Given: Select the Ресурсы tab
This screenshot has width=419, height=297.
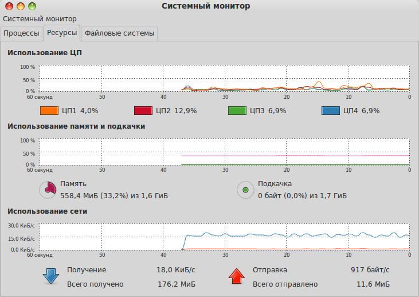Looking at the screenshot, I should (62, 33).
